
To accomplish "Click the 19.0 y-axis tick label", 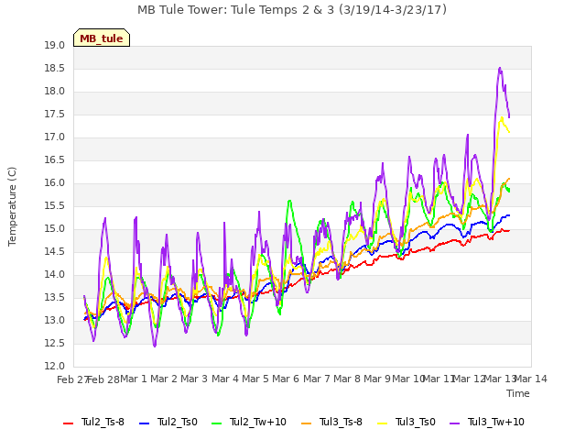I will (x=55, y=46).
